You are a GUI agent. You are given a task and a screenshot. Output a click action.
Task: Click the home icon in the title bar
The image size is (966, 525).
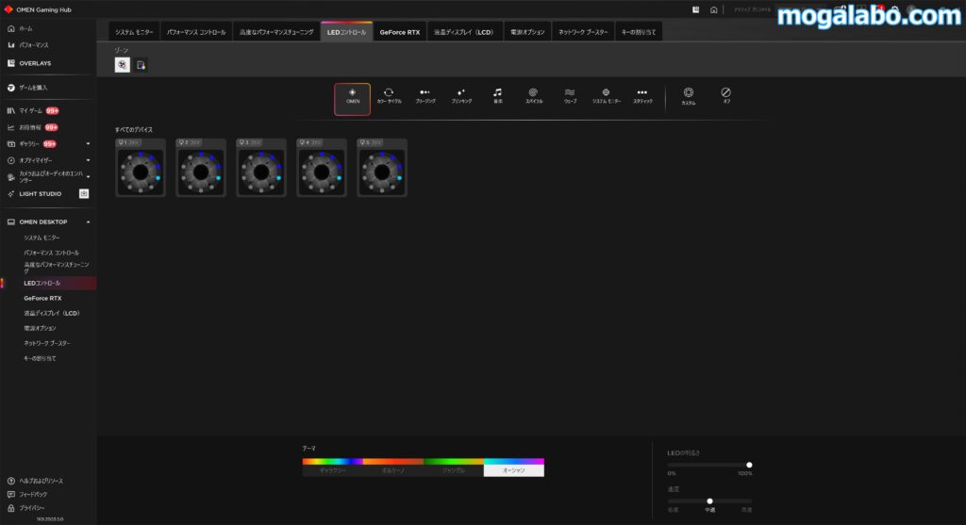coord(713,9)
